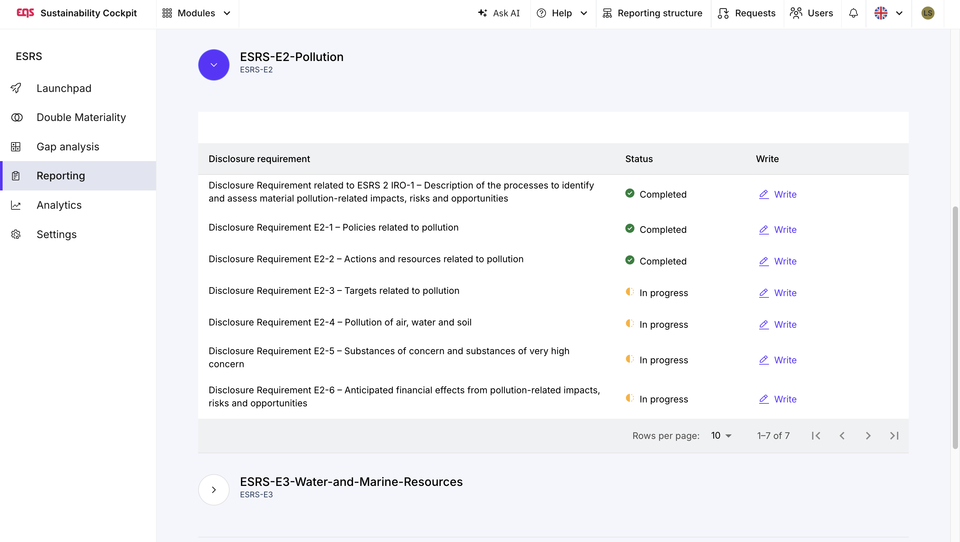Go to first page of table
960x542 pixels.
click(816, 436)
